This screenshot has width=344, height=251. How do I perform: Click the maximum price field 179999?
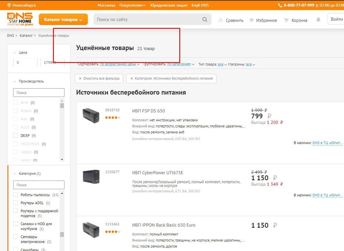[52, 62]
